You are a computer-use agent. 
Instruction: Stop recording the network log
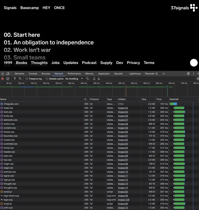[x=2, y=79]
